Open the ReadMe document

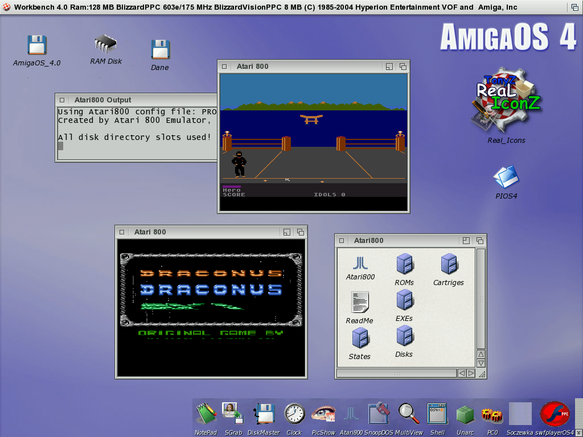360,302
